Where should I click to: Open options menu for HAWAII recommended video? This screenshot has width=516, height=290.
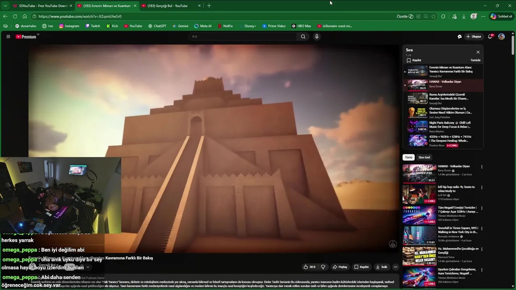click(481, 167)
